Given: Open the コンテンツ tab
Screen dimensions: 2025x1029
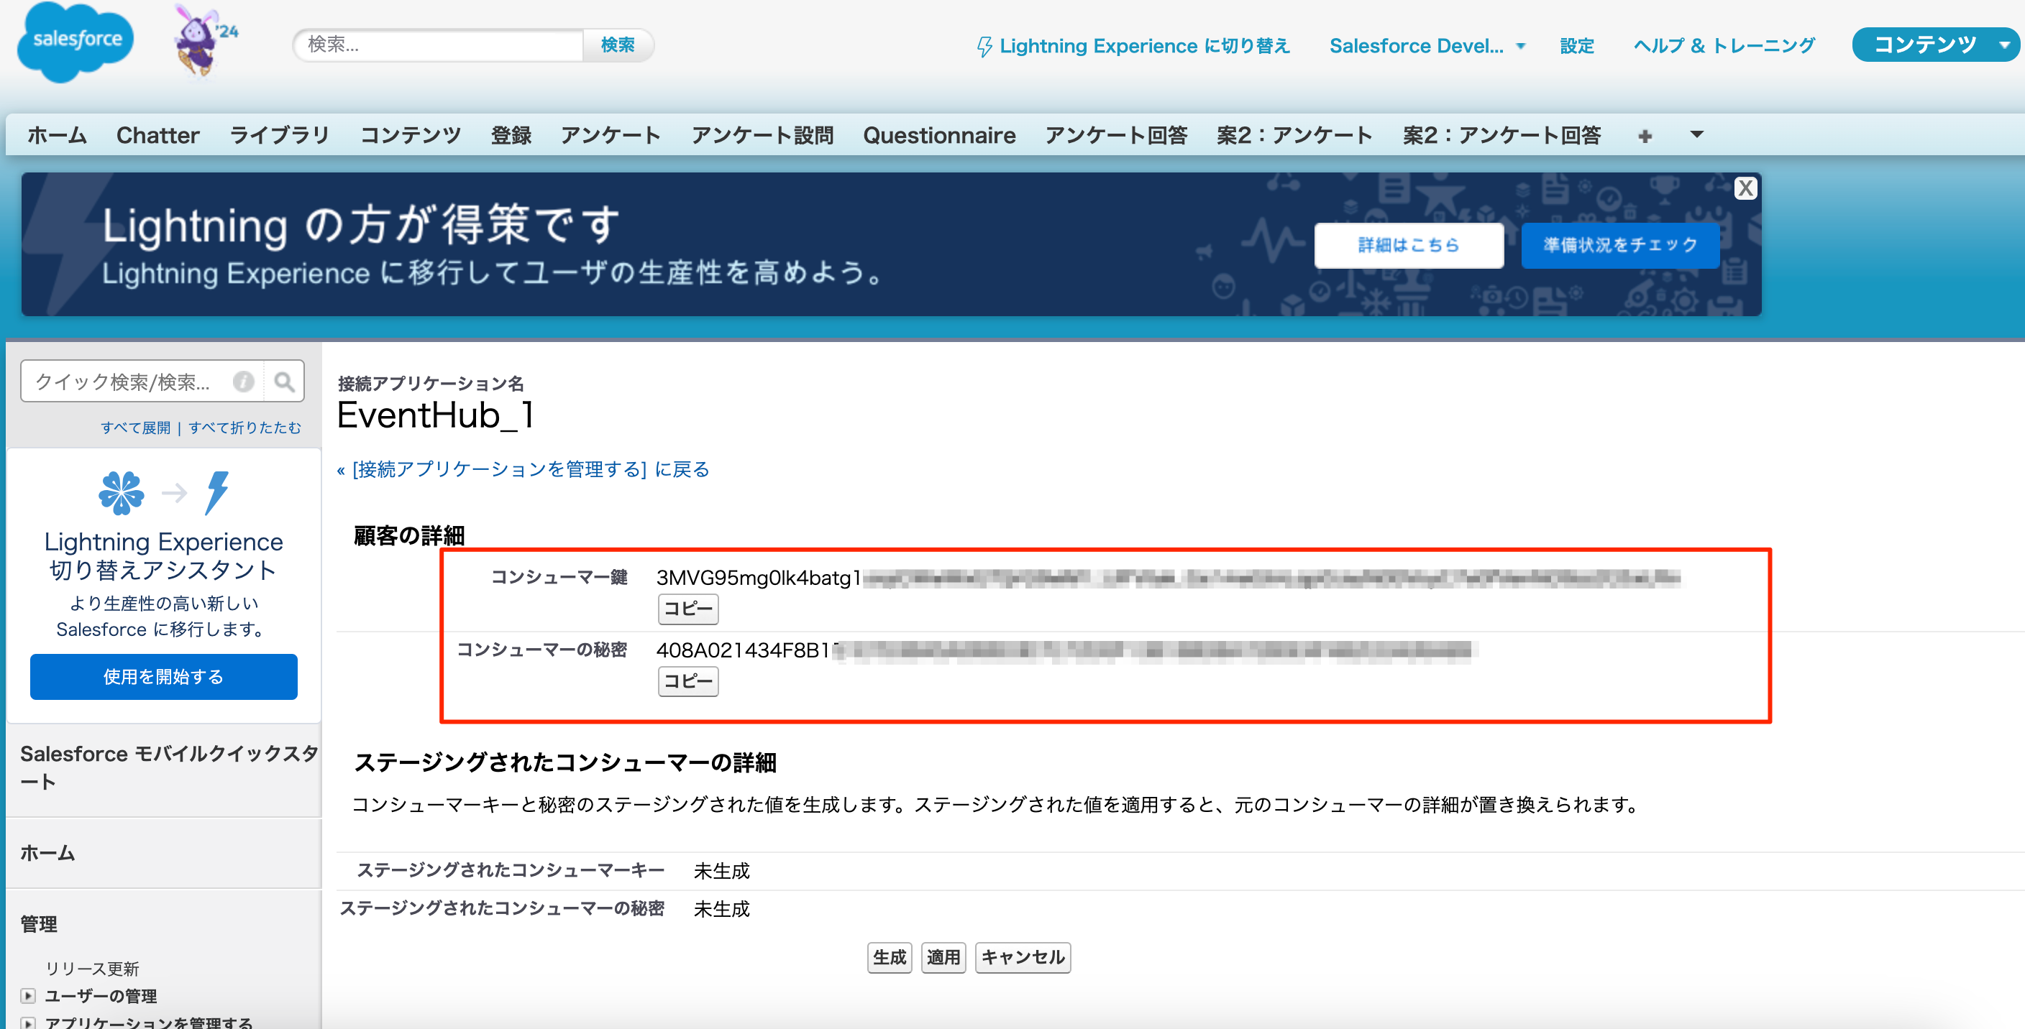Looking at the screenshot, I should click(411, 135).
